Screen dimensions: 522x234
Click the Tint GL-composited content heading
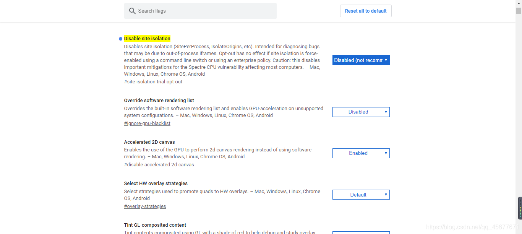pos(155,225)
